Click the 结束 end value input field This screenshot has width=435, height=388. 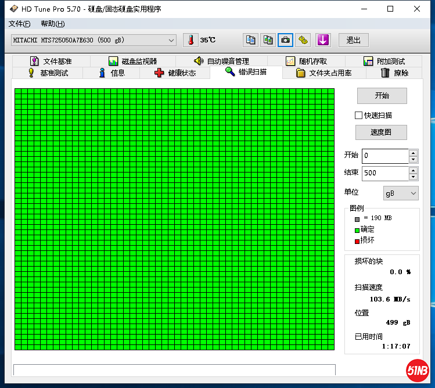click(384, 173)
